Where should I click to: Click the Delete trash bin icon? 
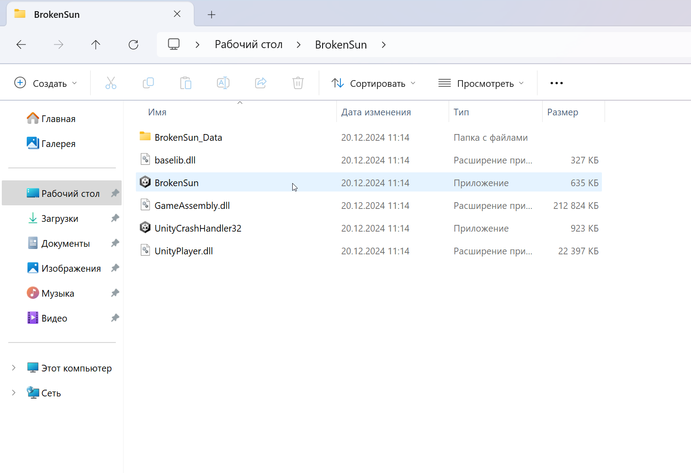[298, 83]
